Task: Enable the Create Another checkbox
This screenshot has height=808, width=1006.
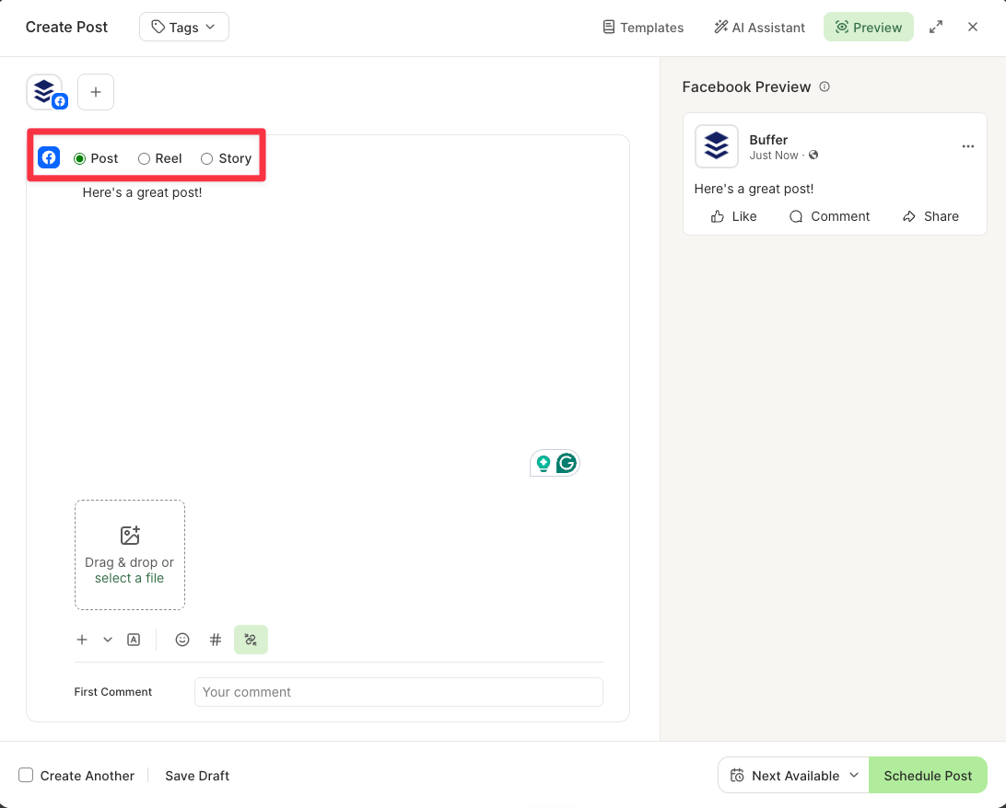Action: (26, 775)
